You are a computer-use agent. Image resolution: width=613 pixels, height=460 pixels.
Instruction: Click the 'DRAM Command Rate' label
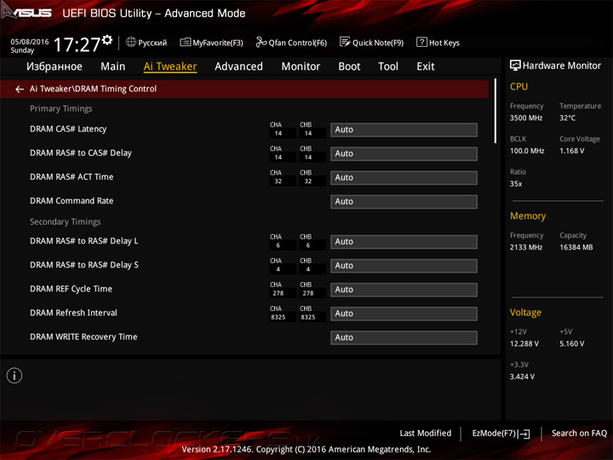(72, 201)
